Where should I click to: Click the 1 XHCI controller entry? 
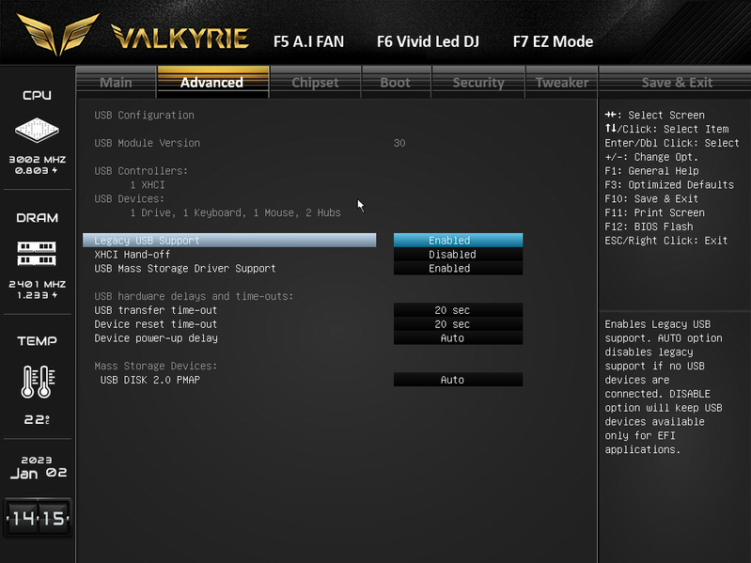[x=147, y=185]
